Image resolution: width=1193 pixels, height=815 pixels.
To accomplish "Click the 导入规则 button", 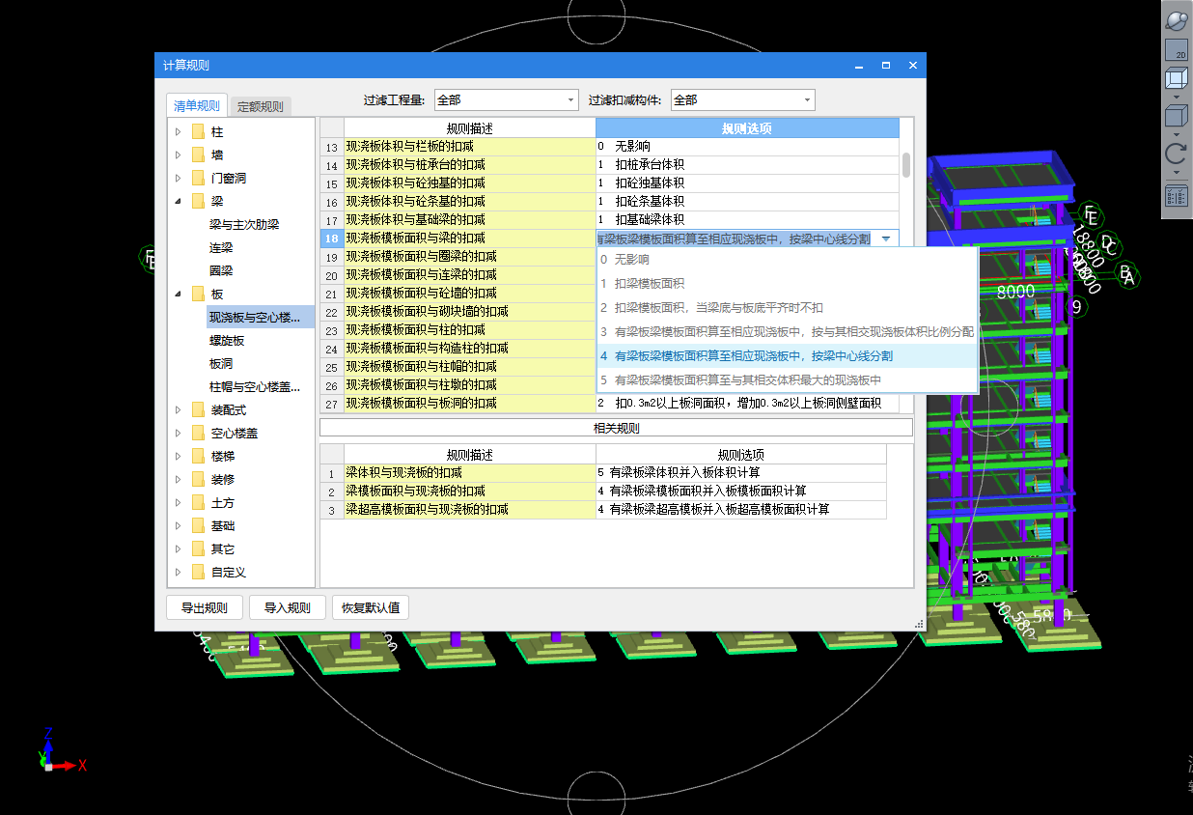I will [x=288, y=607].
